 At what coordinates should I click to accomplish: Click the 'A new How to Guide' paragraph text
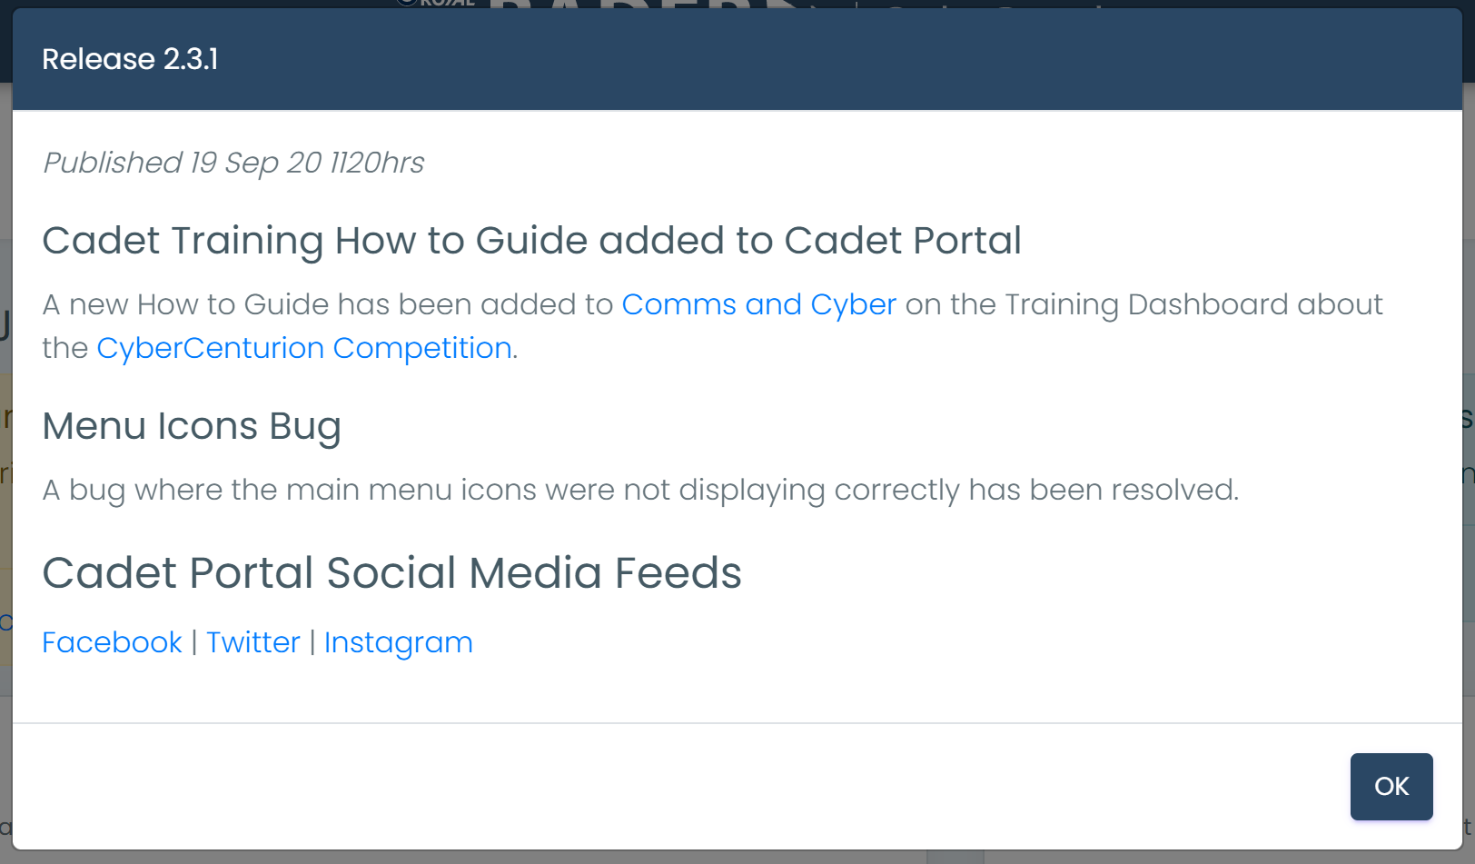coord(712,326)
